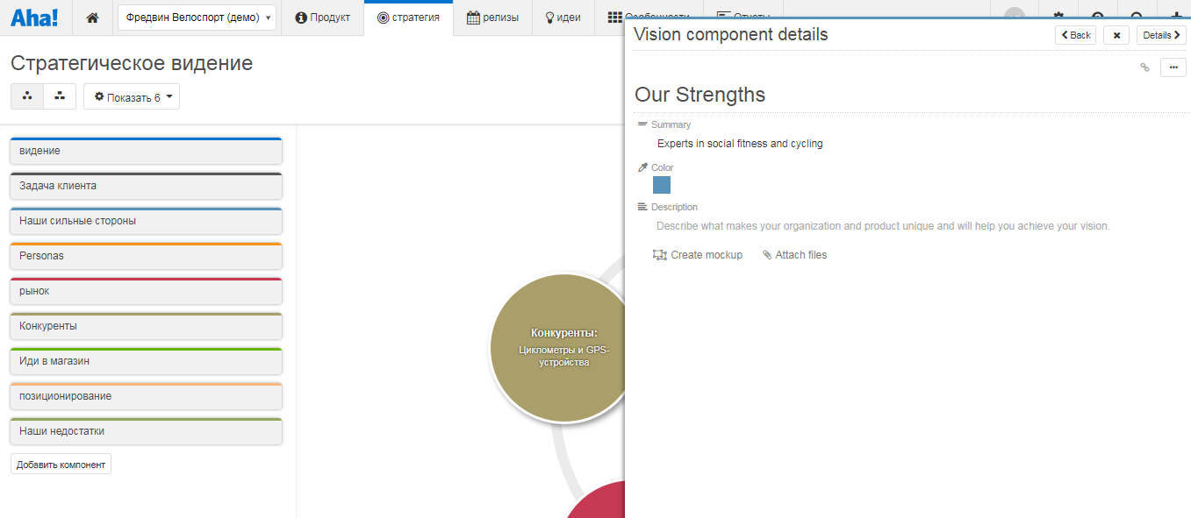This screenshot has height=518, width=1191.
Task: Open the Фредвин Велоспорт product dropdown
Action: tap(197, 18)
